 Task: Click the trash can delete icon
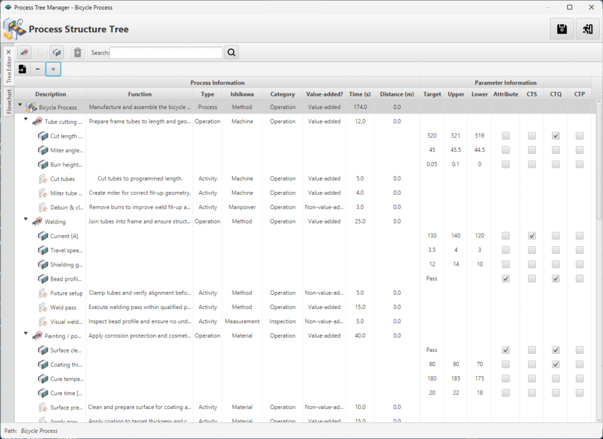pyautogui.click(x=77, y=52)
